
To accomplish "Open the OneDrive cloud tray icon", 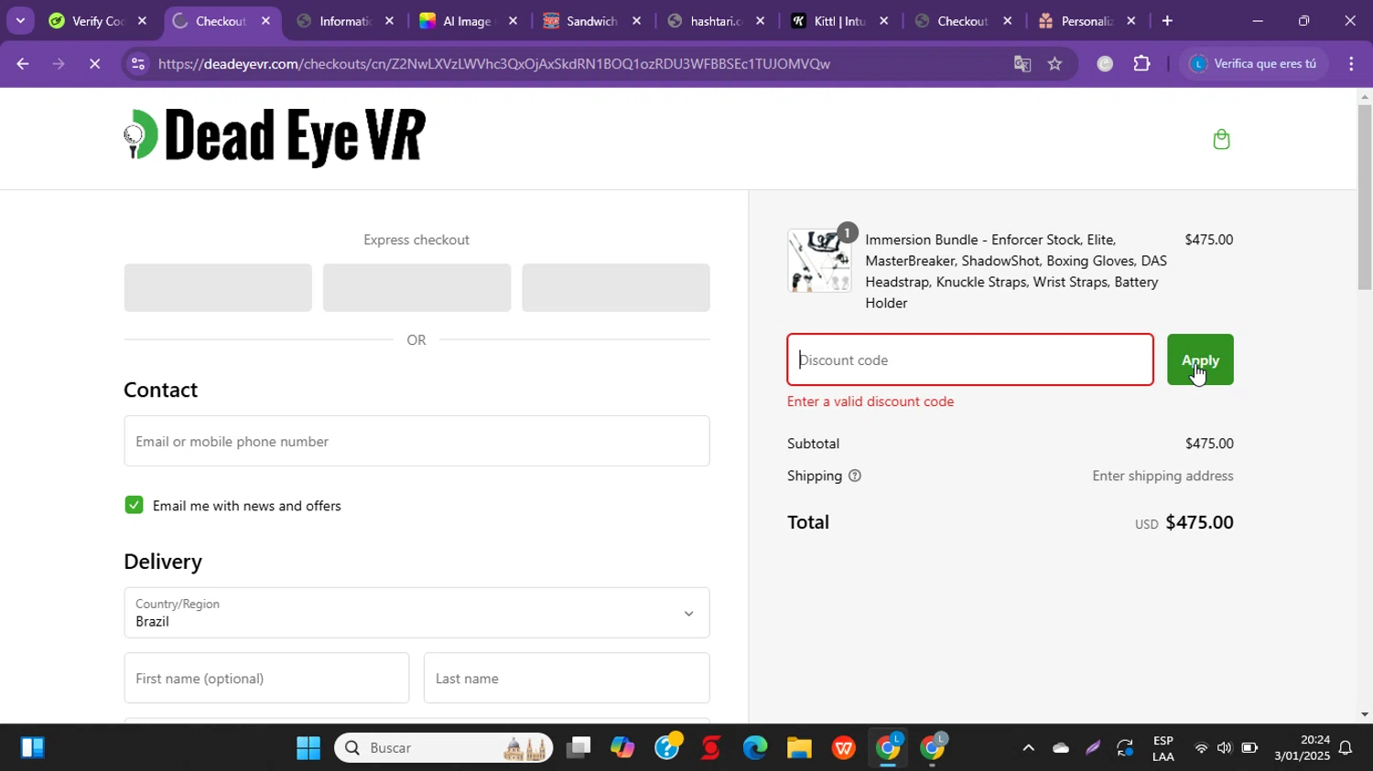I will click(1061, 748).
